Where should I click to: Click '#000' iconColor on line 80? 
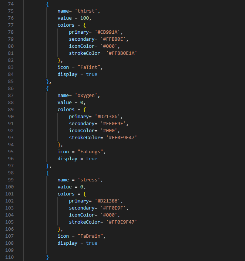tap(109, 46)
